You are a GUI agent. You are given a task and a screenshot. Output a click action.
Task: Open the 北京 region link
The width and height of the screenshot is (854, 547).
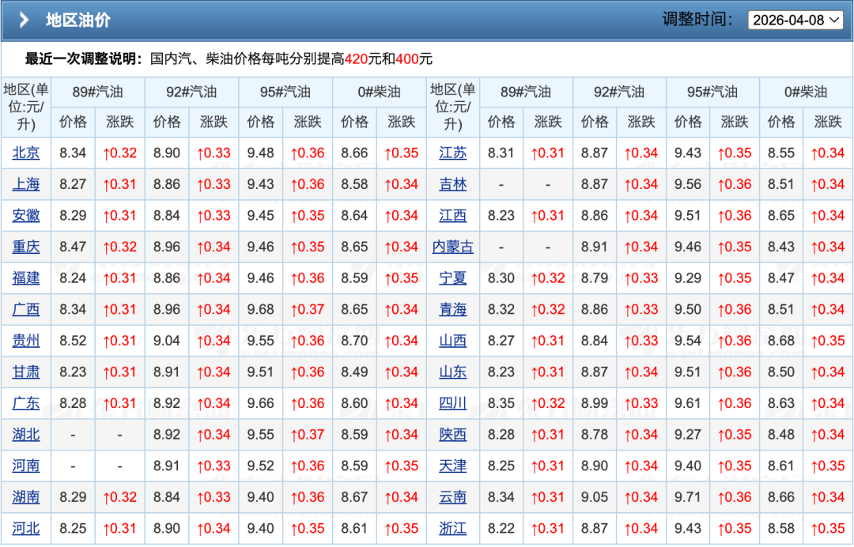(26, 153)
